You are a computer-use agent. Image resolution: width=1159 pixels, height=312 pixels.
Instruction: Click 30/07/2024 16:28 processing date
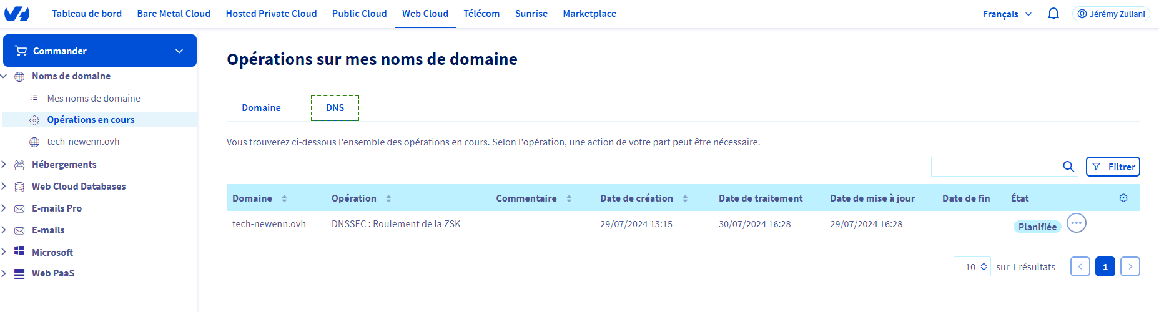click(x=754, y=224)
